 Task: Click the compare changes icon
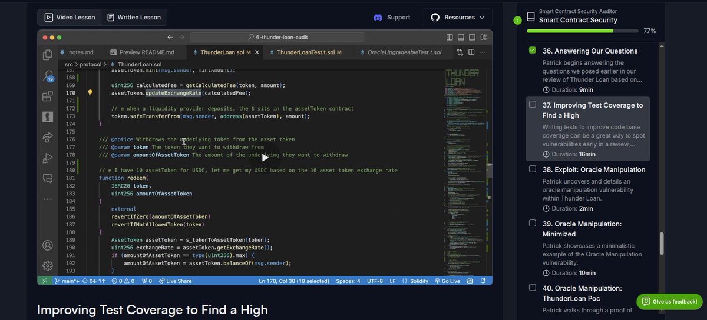460,52
